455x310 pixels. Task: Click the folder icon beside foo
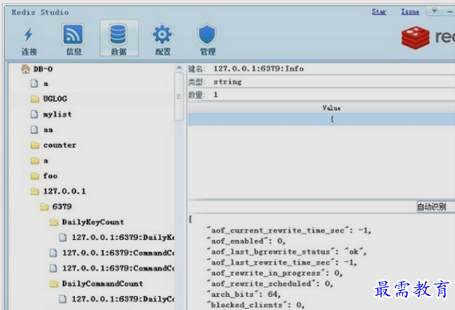click(35, 176)
